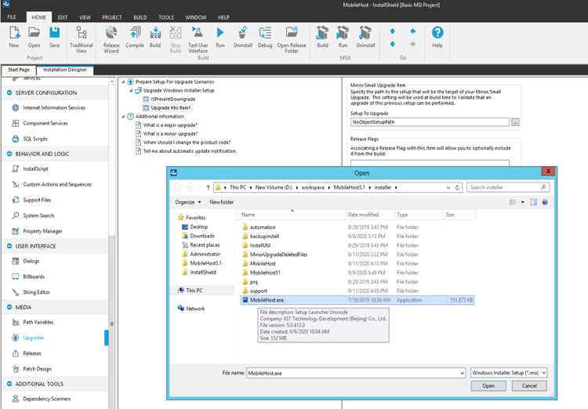Viewport: 588px width, 409px height.
Task: Open Component Services in the sidebar
Action: click(45, 123)
